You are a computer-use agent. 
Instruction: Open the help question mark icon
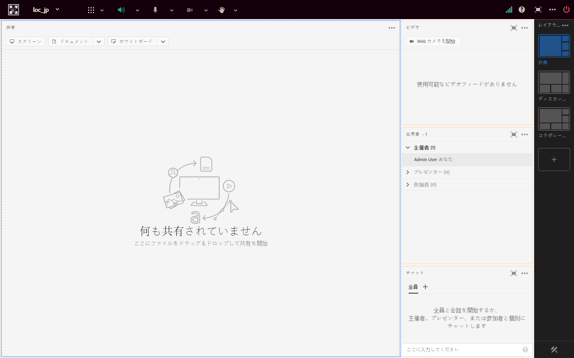pos(522,10)
